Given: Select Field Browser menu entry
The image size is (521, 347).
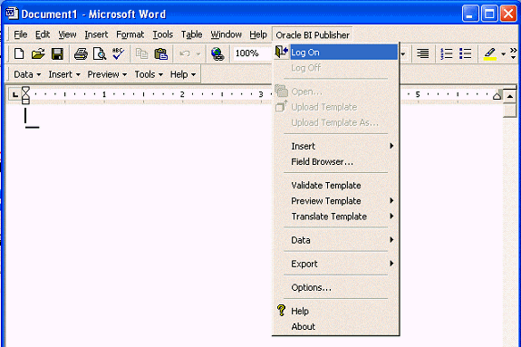Looking at the screenshot, I should (x=335, y=162).
